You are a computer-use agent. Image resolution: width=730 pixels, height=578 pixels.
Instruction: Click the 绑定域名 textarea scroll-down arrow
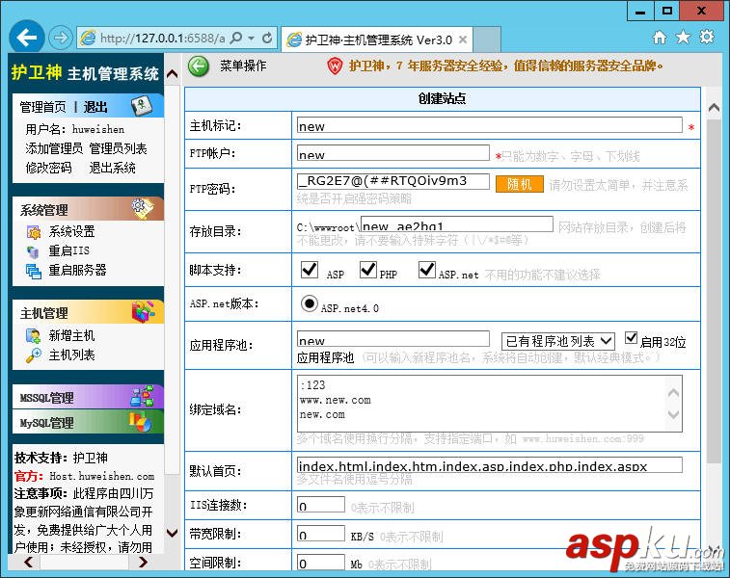[673, 414]
